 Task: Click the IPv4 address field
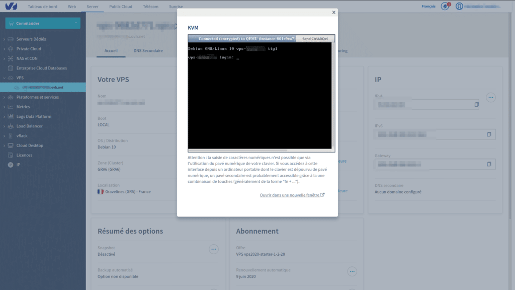click(x=426, y=105)
